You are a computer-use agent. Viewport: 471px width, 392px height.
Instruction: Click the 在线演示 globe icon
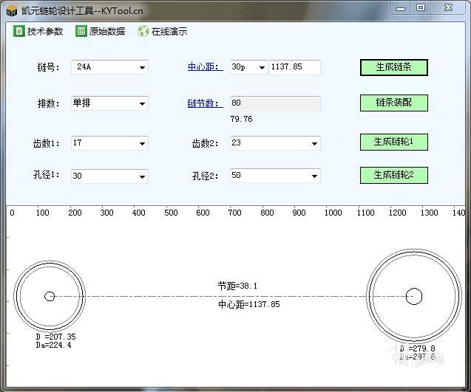(143, 31)
